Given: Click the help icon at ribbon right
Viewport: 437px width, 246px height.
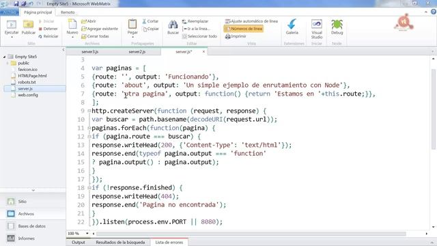Looking at the screenshot, I should tap(434, 12).
